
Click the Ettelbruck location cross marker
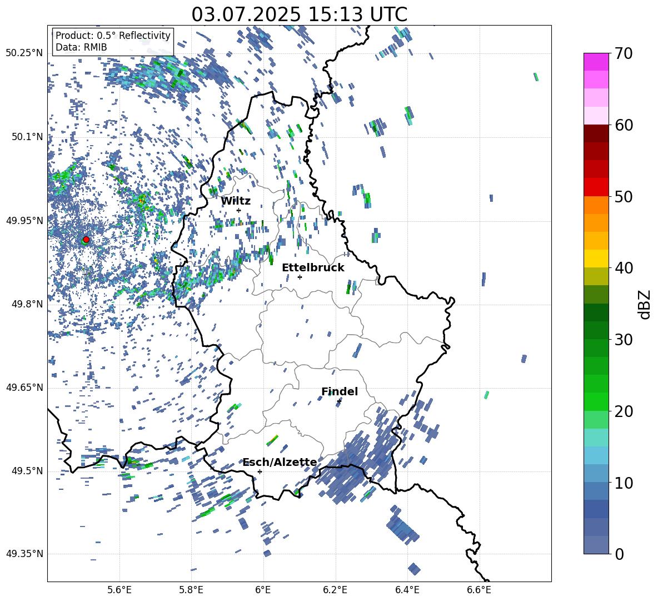click(300, 277)
